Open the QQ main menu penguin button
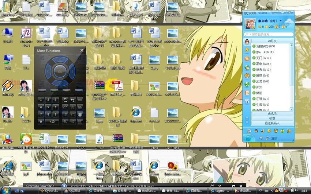This screenshot has width=311, height=194. [x=248, y=138]
